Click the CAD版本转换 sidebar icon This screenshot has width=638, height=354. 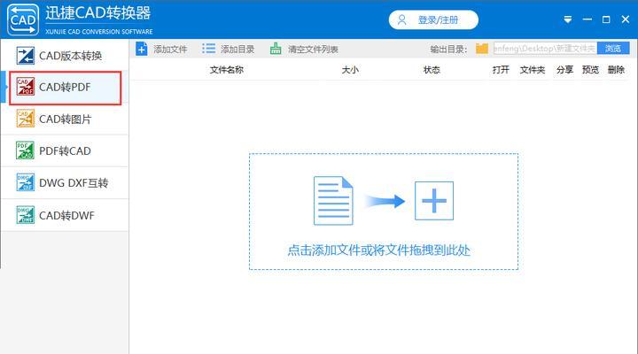point(25,56)
